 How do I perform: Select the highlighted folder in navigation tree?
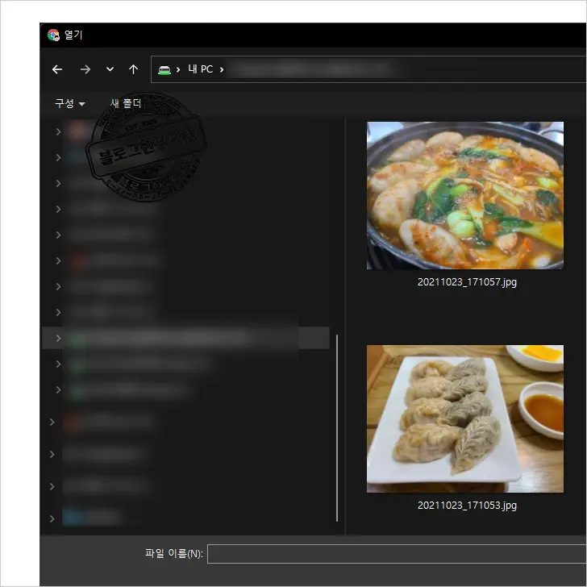[x=185, y=338]
